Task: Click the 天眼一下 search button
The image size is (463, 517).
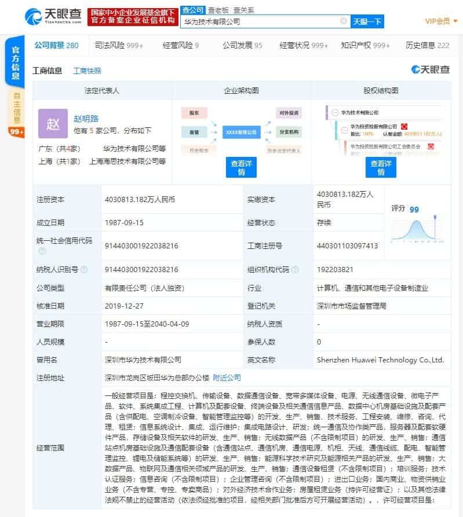Action: pyautogui.click(x=367, y=21)
